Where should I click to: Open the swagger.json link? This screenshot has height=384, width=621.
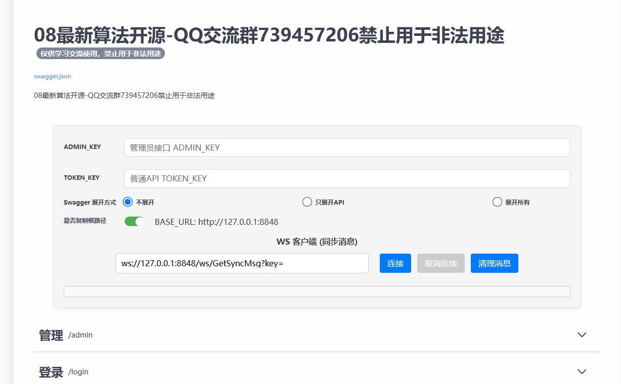point(53,76)
